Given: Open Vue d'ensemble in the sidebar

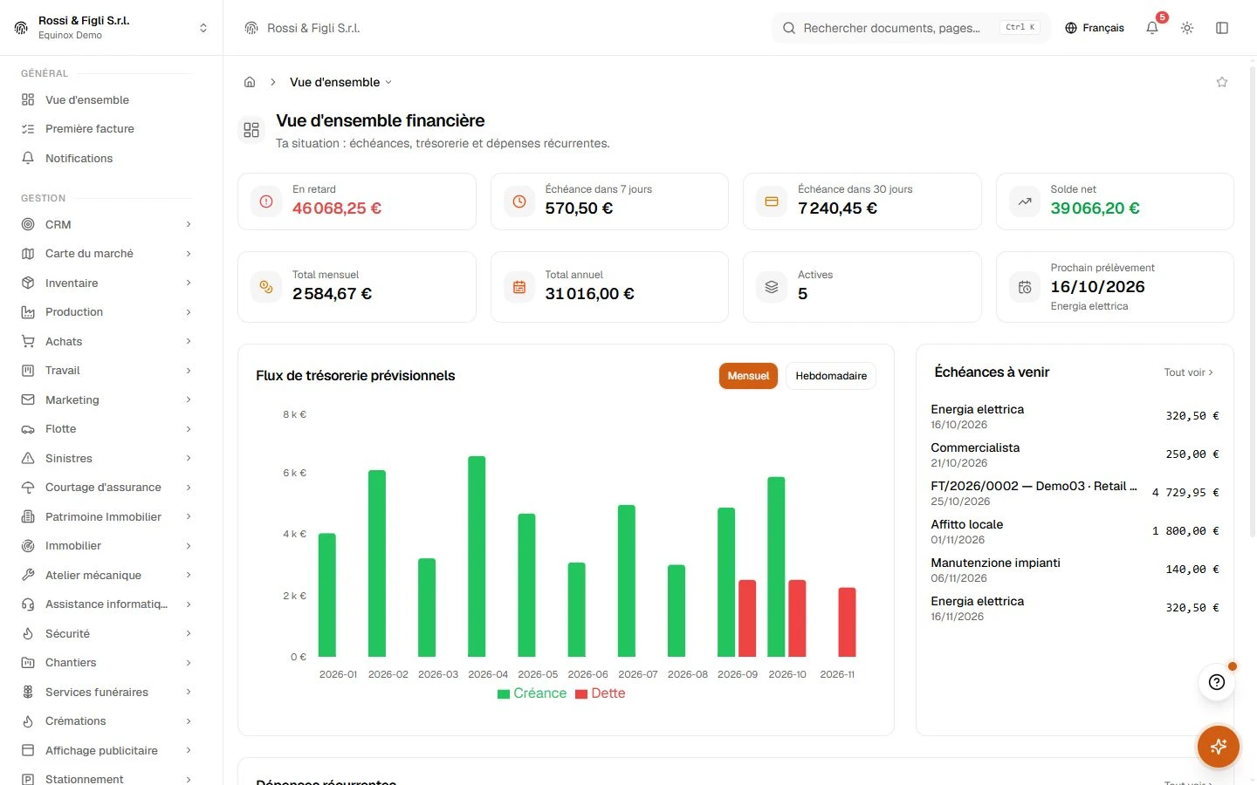Looking at the screenshot, I should (x=107, y=99).
